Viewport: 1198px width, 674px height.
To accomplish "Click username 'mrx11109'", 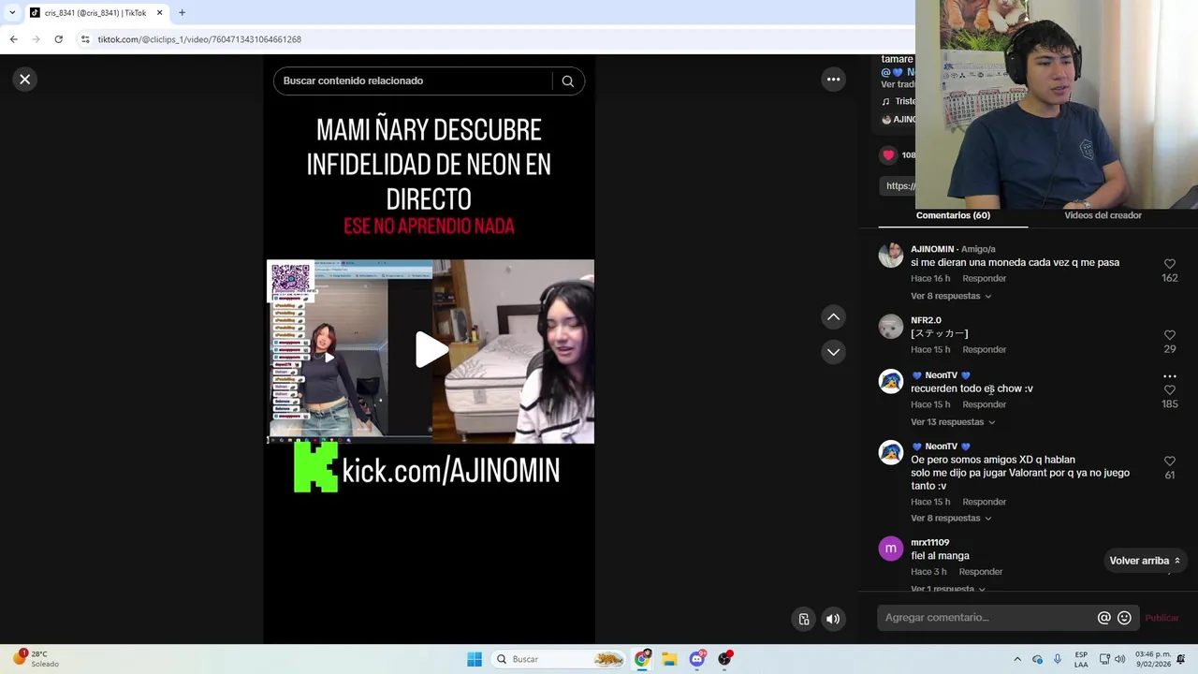I will [929, 543].
